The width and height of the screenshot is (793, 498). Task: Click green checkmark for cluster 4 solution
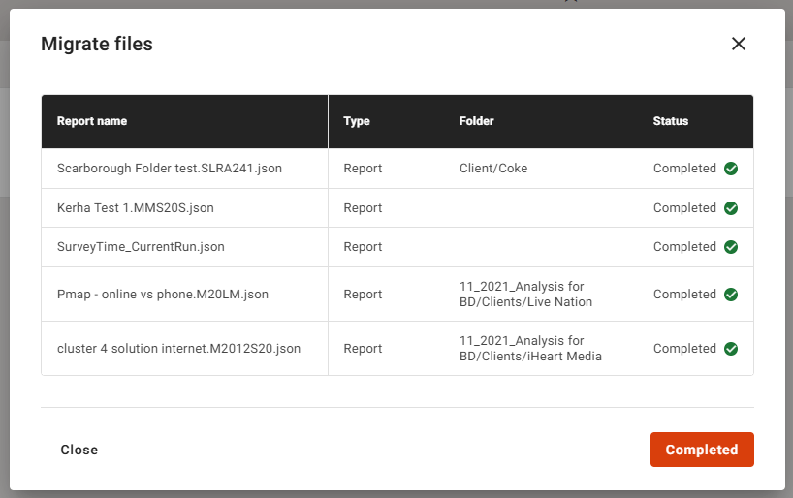[731, 349]
